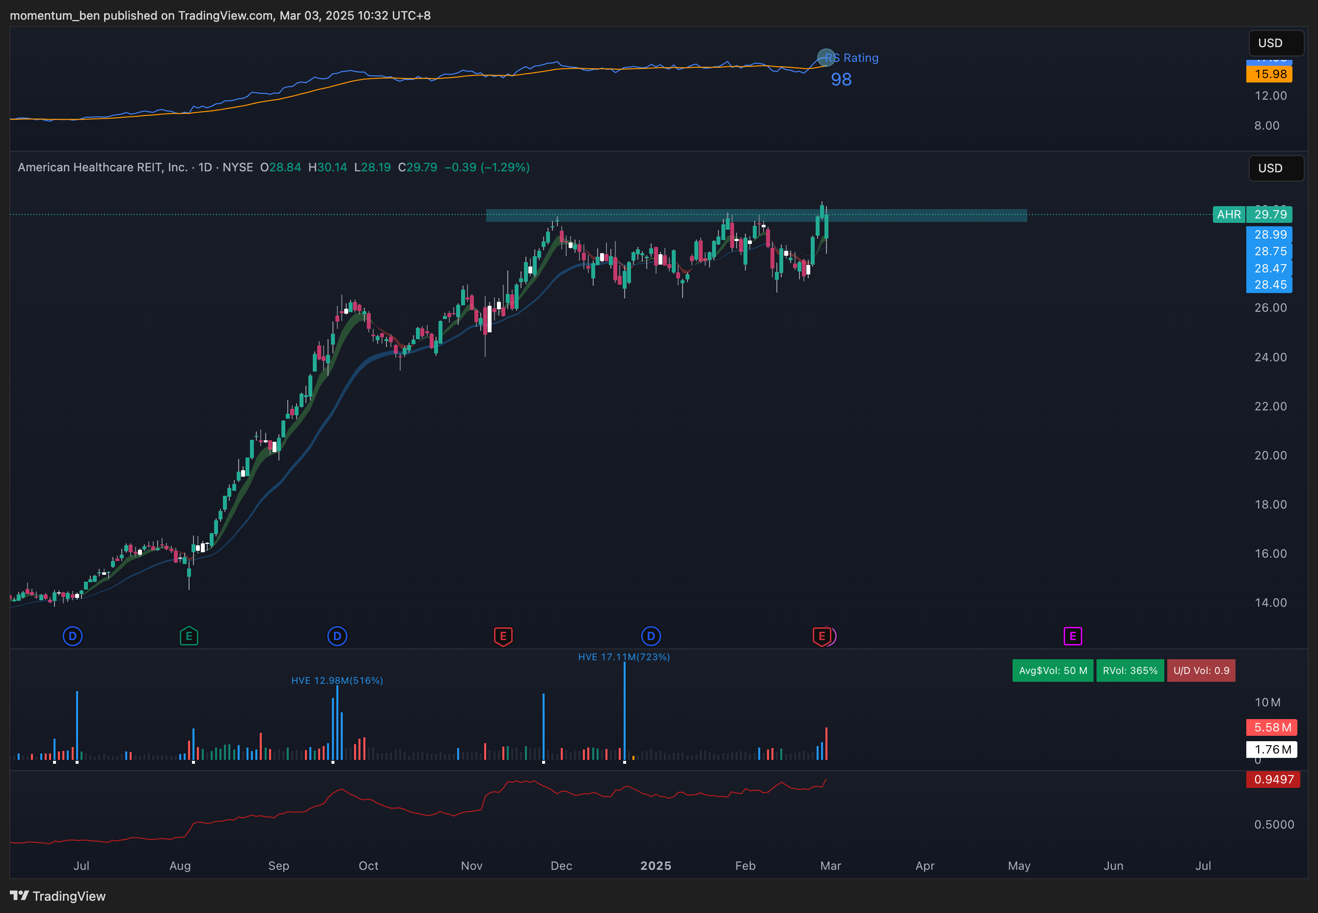Click the red earnings marker near March
Viewport: 1318px width, 913px height.
(x=821, y=636)
